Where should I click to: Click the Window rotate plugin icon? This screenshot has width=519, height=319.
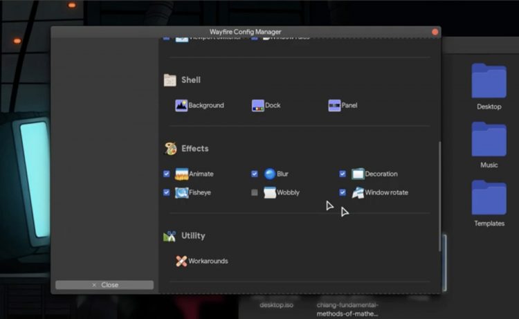(x=358, y=192)
